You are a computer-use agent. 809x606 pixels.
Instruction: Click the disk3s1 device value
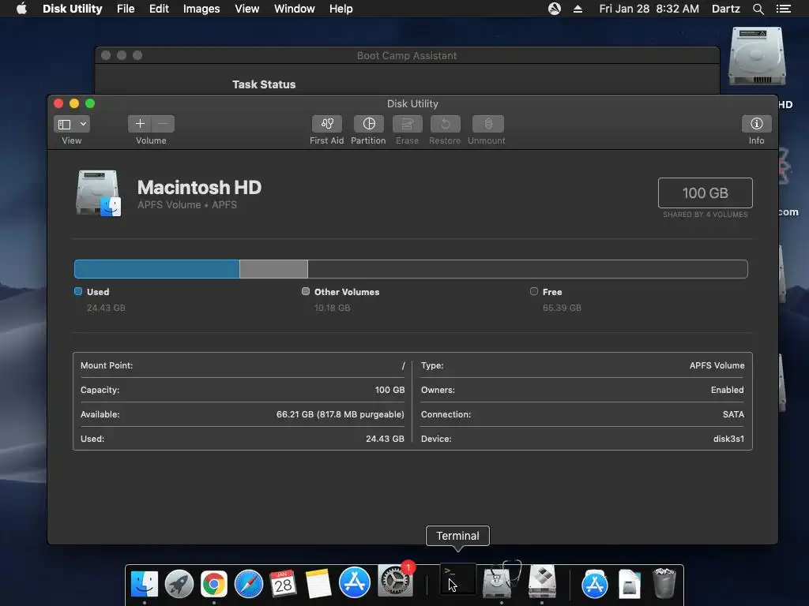click(x=728, y=439)
